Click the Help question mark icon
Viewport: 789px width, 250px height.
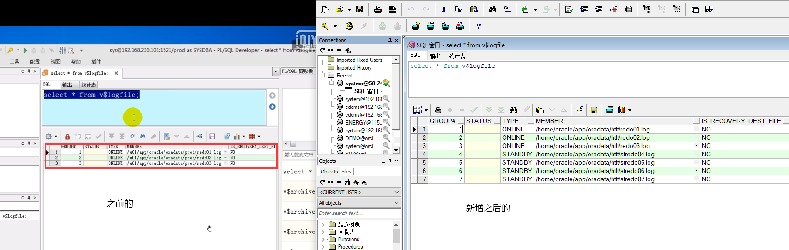[479, 26]
